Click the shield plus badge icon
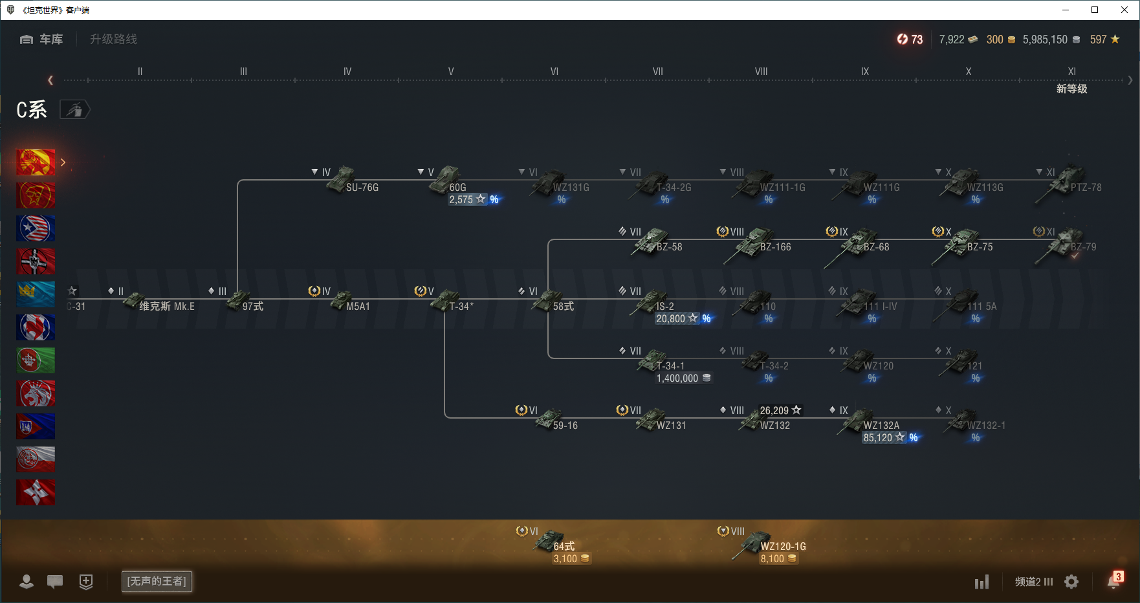Screen dimensions: 1140x603 (86, 582)
